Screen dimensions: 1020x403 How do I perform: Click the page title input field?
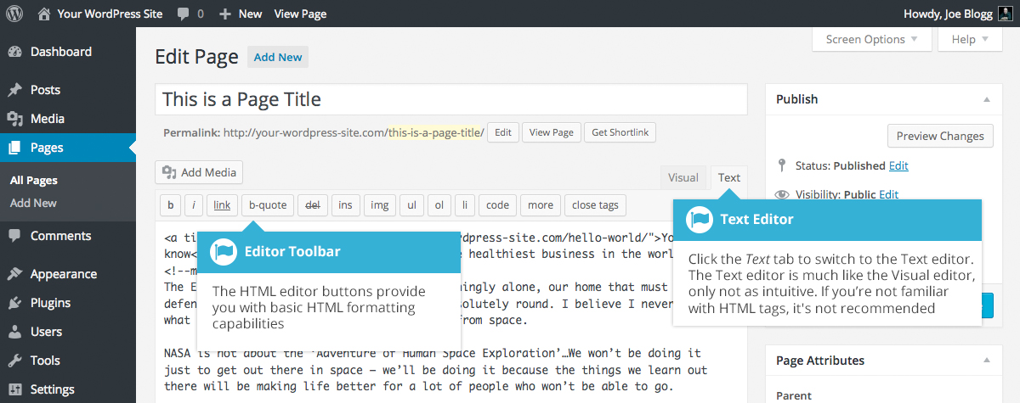(x=451, y=99)
